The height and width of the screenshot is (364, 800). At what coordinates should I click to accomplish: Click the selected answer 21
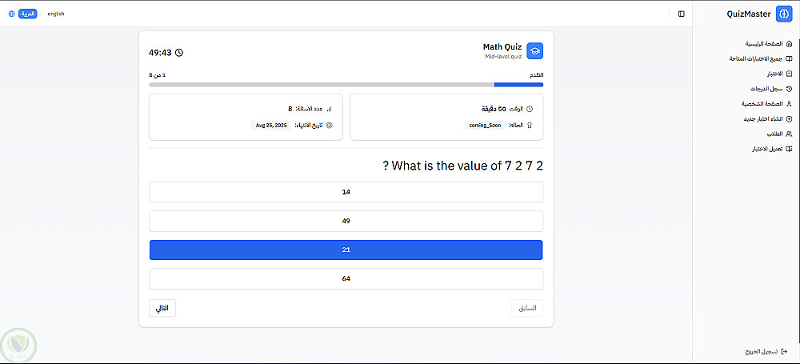pos(346,250)
